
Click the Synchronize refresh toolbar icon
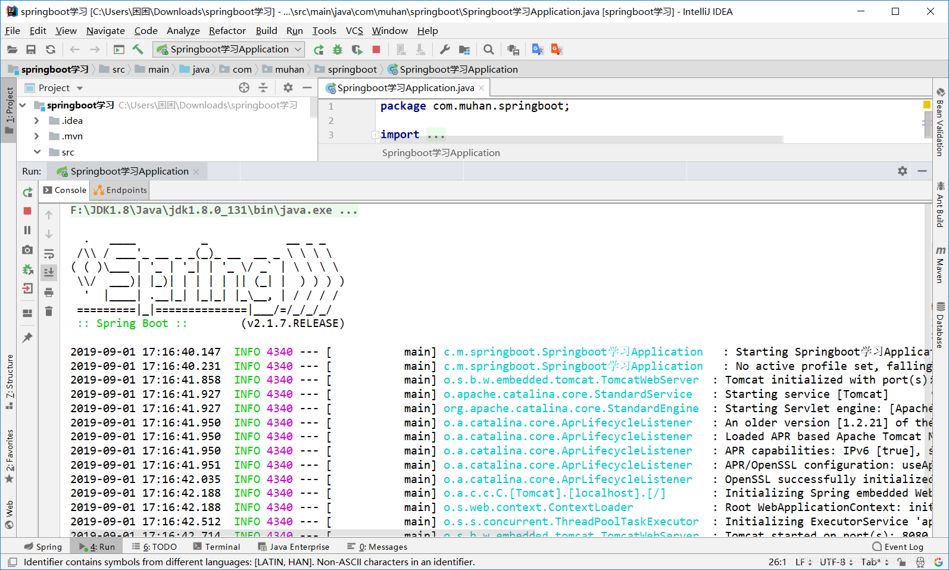(x=51, y=49)
